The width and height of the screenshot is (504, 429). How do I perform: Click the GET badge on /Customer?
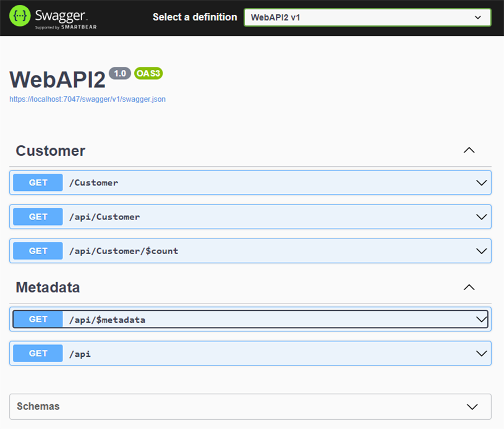pyautogui.click(x=37, y=182)
